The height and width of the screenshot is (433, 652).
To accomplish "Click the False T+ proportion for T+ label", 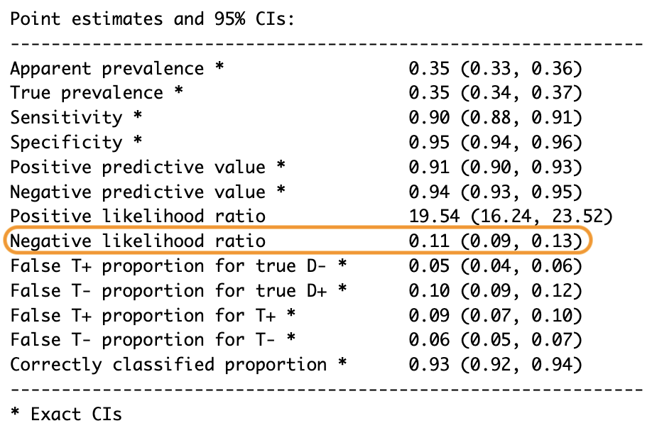I will (143, 316).
